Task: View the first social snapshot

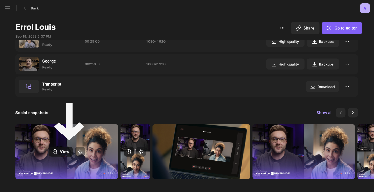Action: (x=61, y=151)
